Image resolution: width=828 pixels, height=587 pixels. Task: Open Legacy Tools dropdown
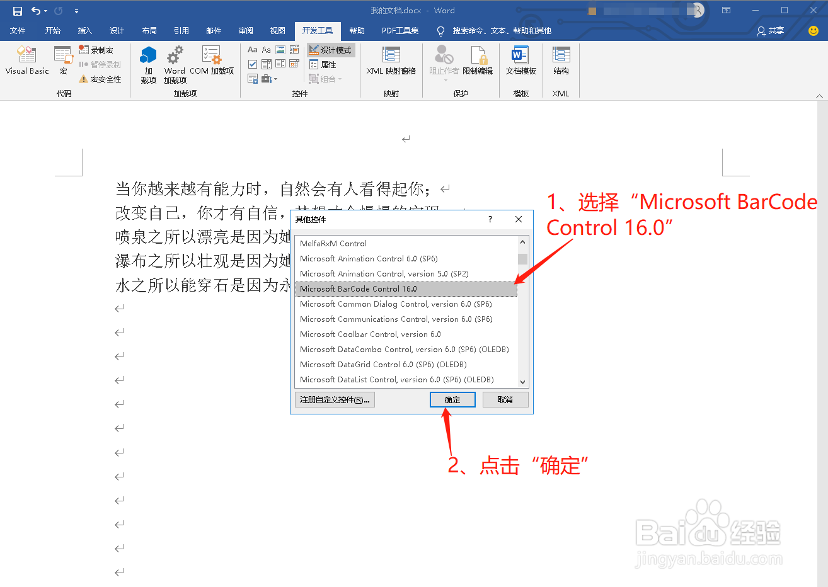(269, 79)
